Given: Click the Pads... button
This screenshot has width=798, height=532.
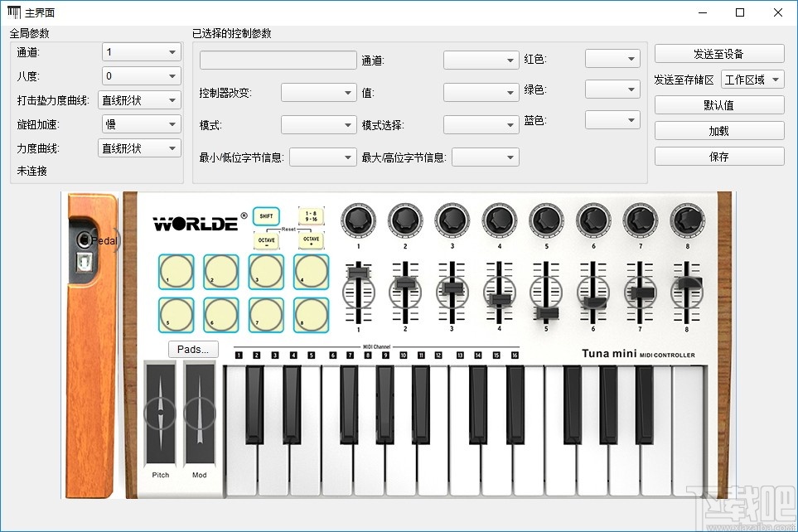Looking at the screenshot, I should tap(192, 350).
